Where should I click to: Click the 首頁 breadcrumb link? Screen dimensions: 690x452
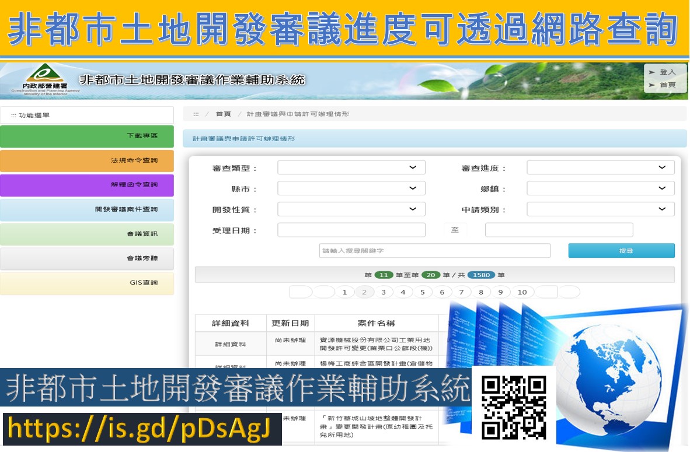[x=224, y=114]
